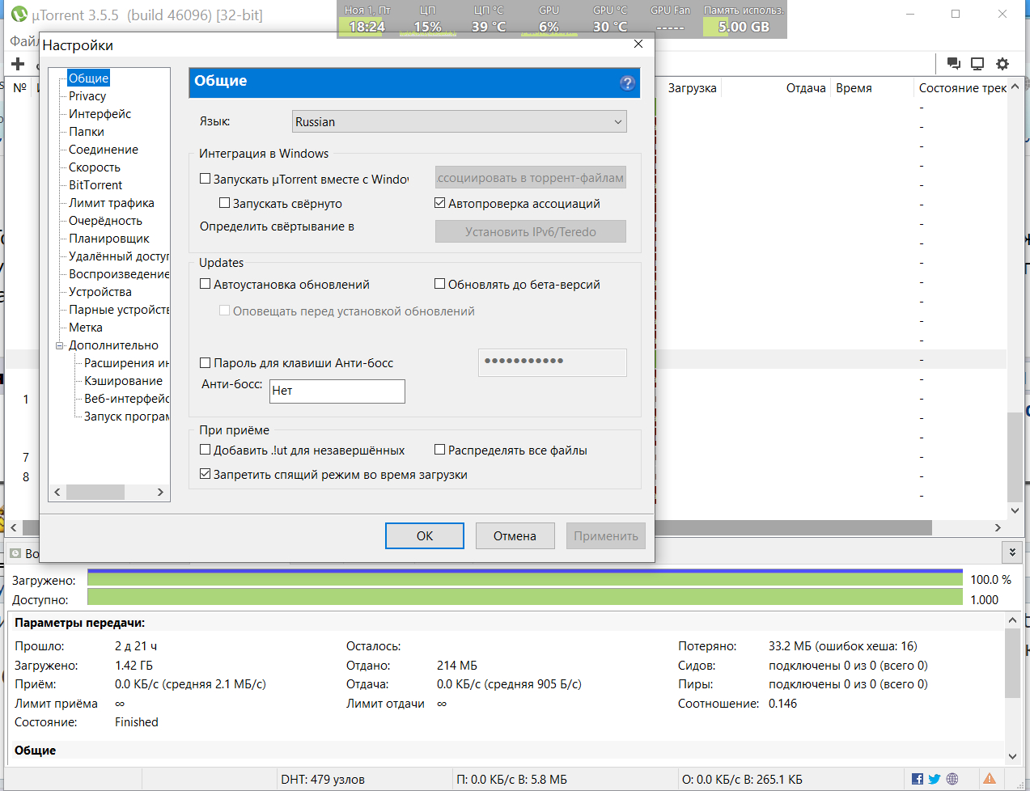Viewport: 1030px width, 791px height.
Task: Toggle Запускать свёрнуто checkbox
Action: (225, 203)
